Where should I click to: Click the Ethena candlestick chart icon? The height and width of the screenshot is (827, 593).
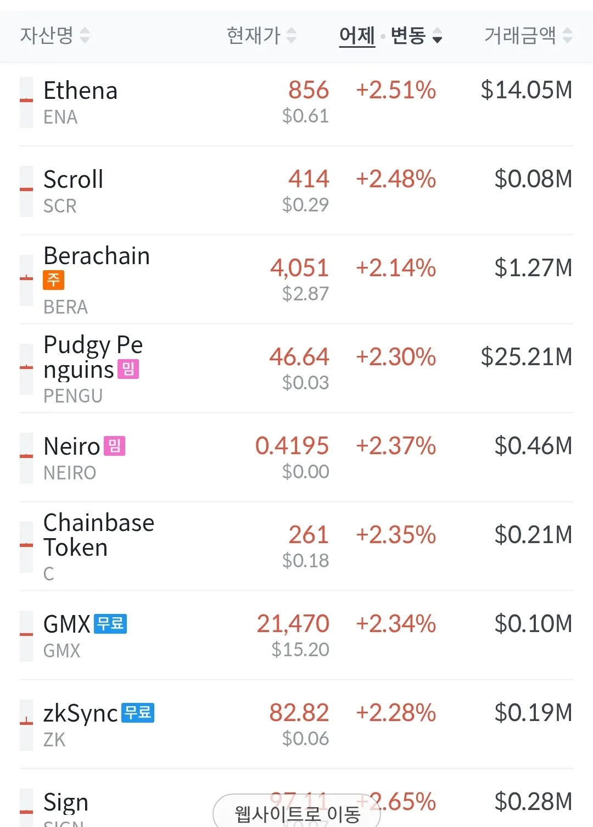(26, 102)
